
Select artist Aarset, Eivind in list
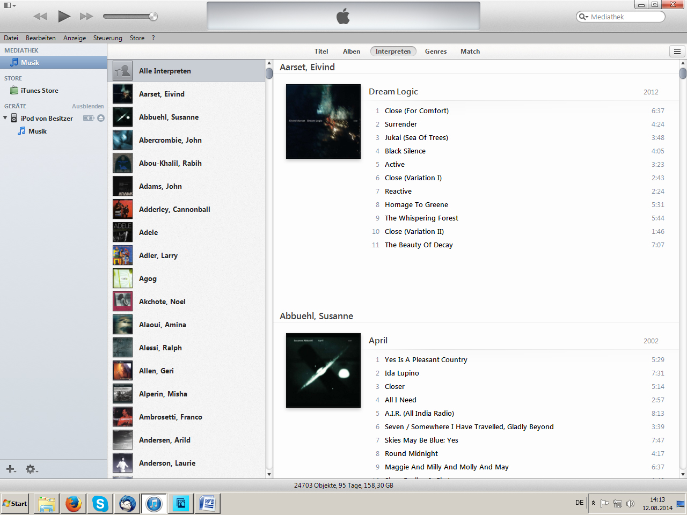pyautogui.click(x=186, y=94)
